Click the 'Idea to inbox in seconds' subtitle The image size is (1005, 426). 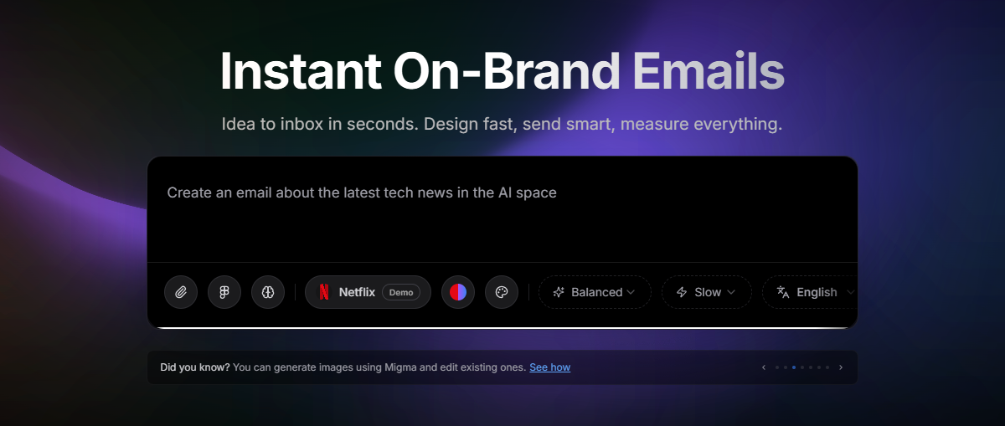[x=502, y=124]
